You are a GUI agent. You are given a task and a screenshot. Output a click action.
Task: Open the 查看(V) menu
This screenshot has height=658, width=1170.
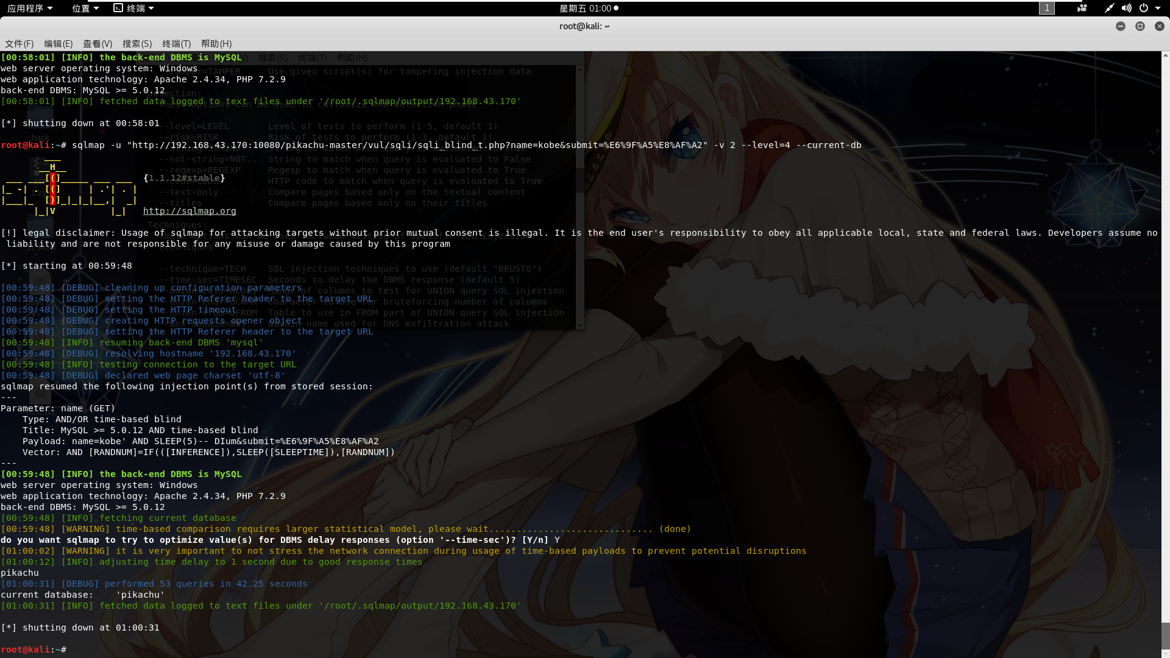tap(97, 44)
